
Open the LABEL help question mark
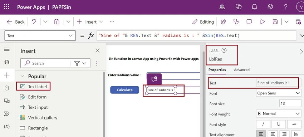tap(224, 50)
